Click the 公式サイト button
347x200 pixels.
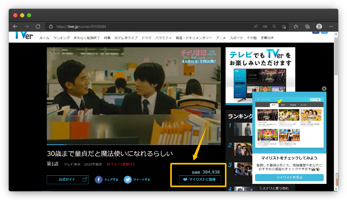pos(68,180)
